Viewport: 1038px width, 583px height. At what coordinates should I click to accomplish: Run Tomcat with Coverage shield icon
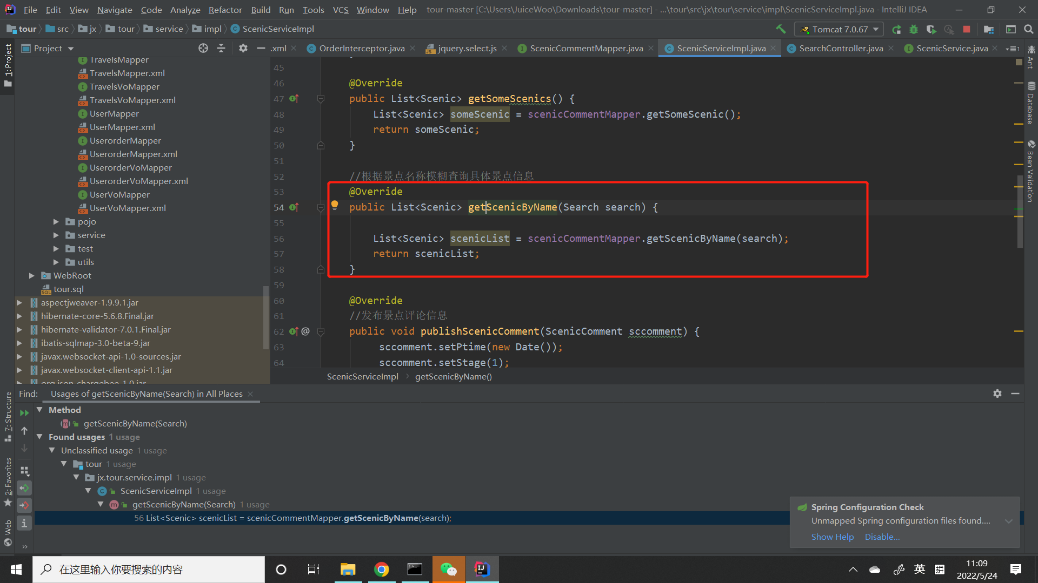tap(931, 29)
